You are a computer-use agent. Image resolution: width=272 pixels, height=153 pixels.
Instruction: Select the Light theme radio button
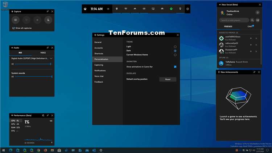tap(175, 47)
